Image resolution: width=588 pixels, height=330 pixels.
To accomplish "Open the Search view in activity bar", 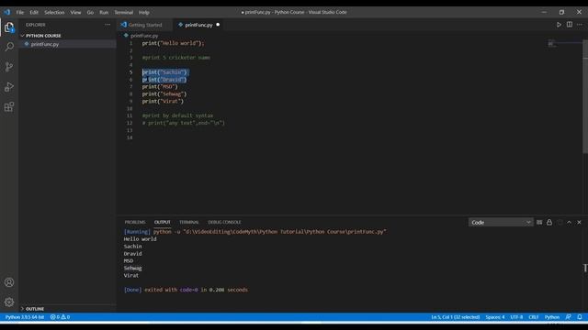I will click(x=9, y=47).
